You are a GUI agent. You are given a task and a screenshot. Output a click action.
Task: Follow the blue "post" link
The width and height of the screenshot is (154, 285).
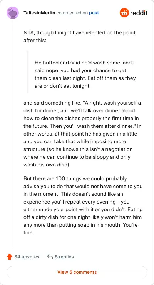pyautogui.click(x=94, y=13)
